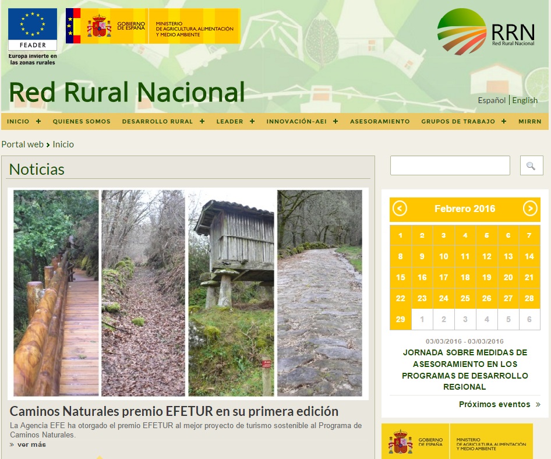Click 'ver más' under Caminos Naturales news

31,444
